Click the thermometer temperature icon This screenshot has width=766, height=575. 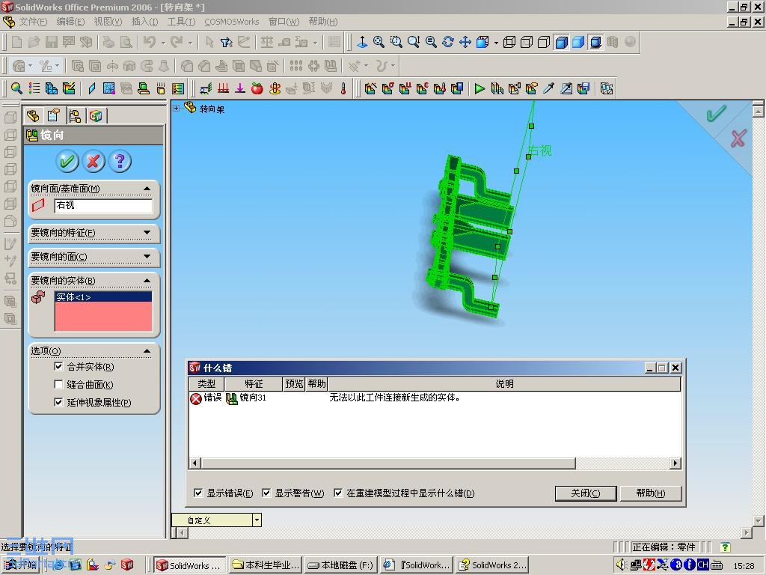tap(343, 88)
